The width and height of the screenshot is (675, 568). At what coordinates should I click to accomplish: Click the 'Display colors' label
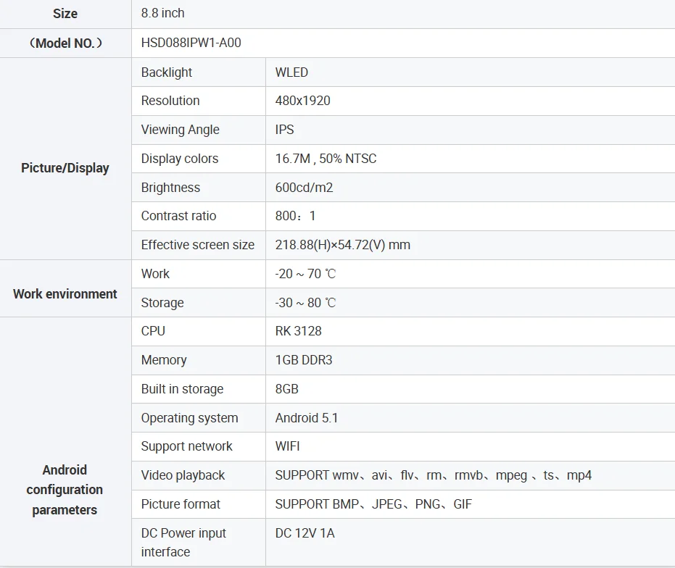pos(180,159)
